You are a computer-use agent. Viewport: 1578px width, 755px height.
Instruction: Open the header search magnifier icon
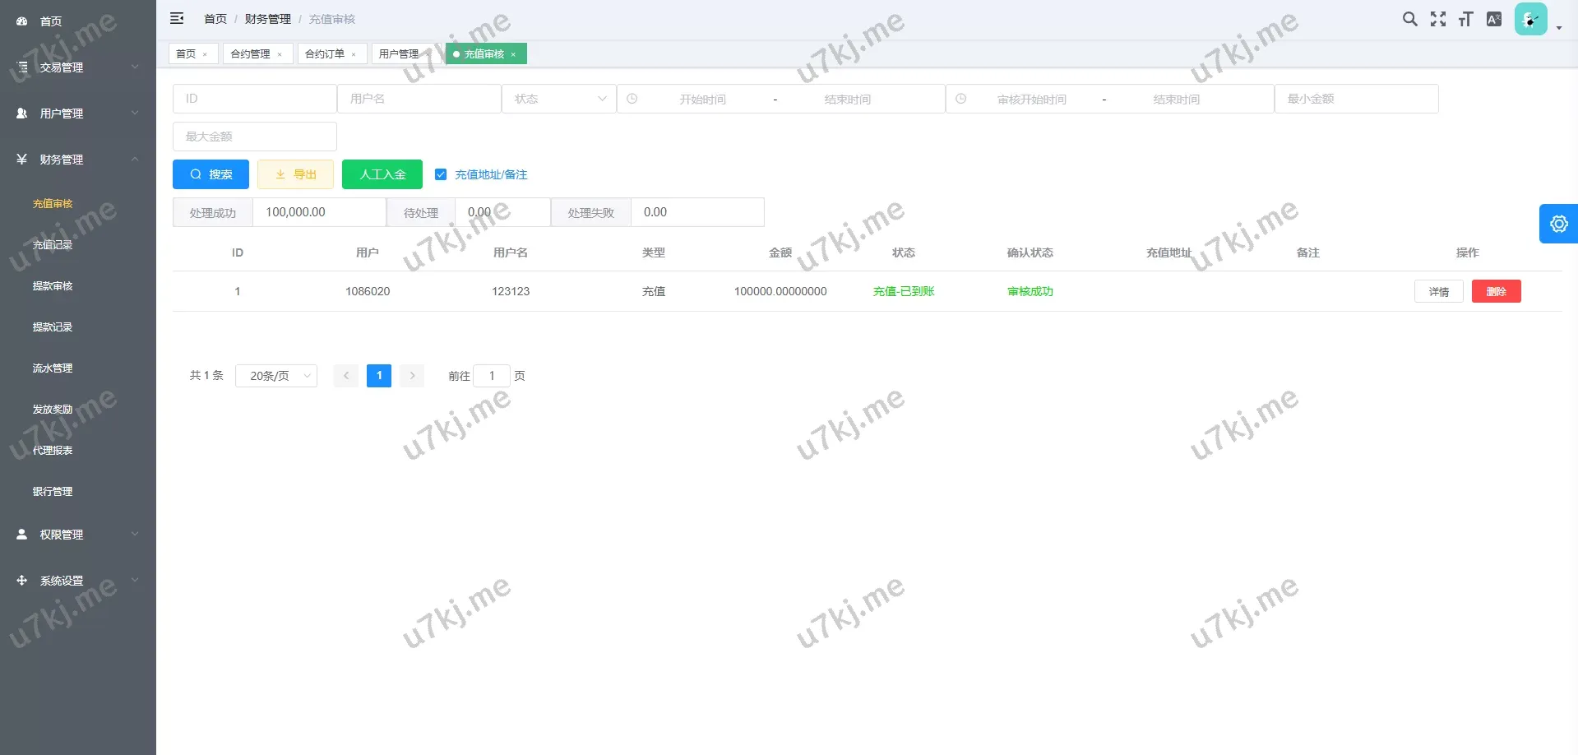click(x=1409, y=19)
